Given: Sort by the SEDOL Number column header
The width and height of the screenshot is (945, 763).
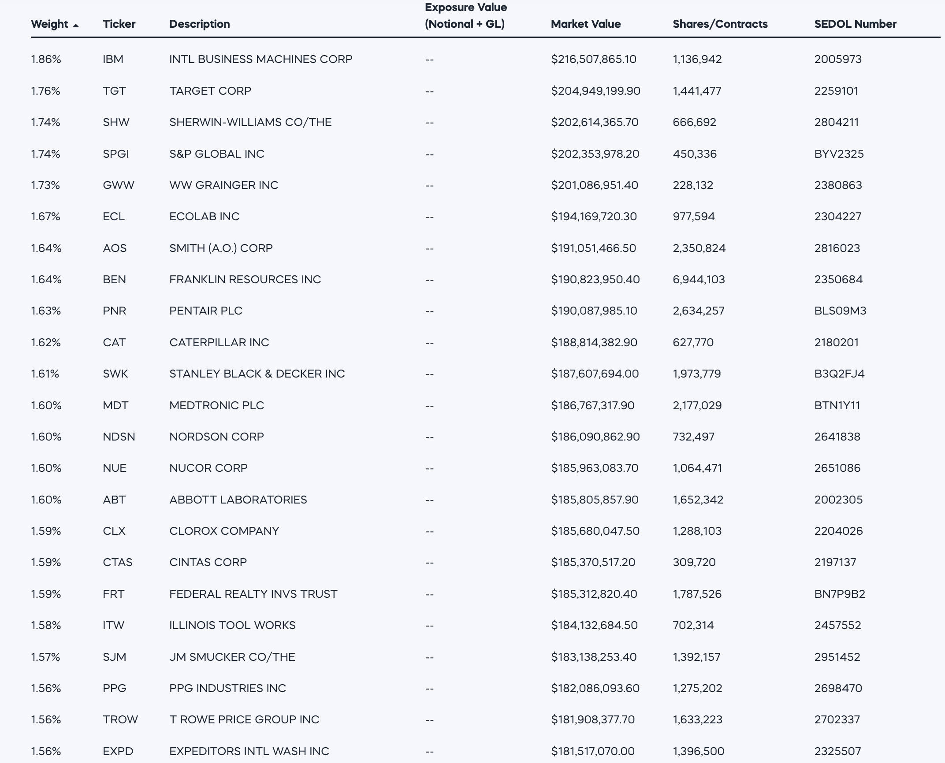Looking at the screenshot, I should tap(855, 24).
